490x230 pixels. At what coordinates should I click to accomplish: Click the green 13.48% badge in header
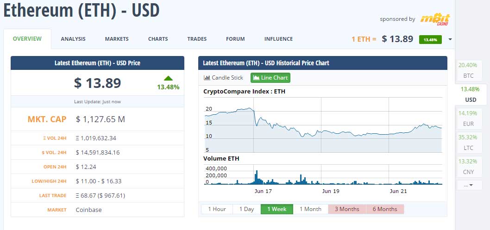click(430, 39)
